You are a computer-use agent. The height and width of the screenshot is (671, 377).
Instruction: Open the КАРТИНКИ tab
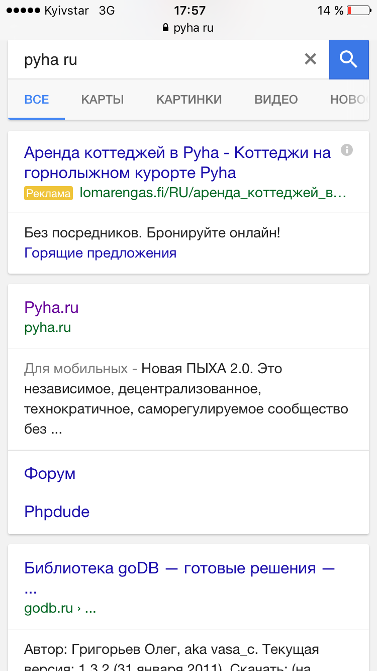tap(189, 100)
